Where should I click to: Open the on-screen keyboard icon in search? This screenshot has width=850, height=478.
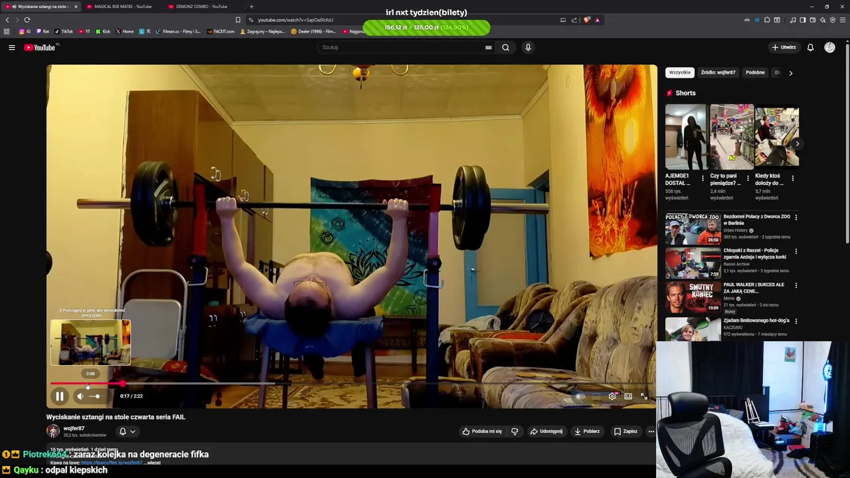[x=488, y=47]
